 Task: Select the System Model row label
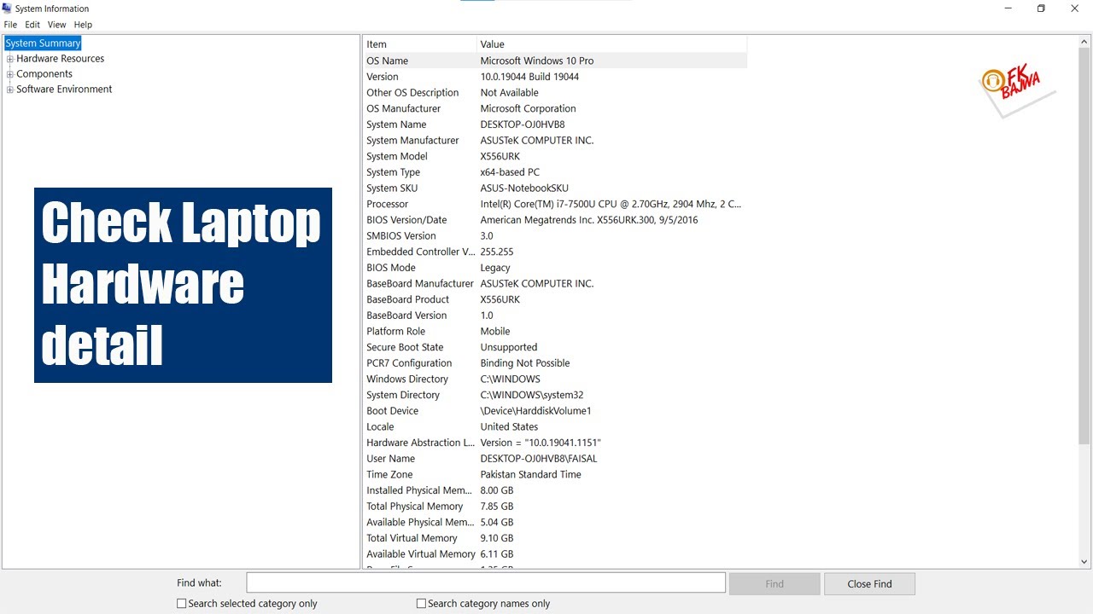(397, 157)
